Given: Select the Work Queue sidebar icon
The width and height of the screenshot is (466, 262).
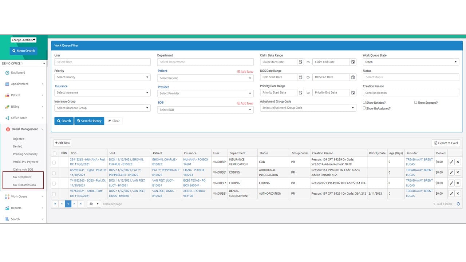Looking at the screenshot, I should 7,196.
